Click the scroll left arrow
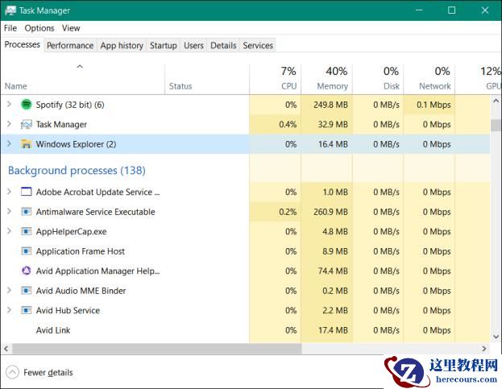502x389 pixels. (x=6, y=349)
